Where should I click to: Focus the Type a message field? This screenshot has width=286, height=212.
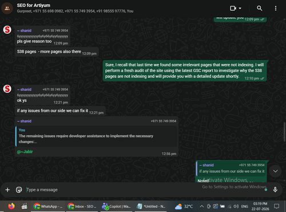tap(141, 190)
